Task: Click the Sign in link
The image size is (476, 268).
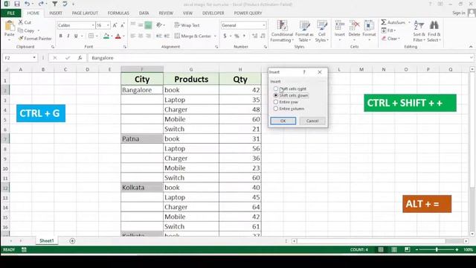Action: tap(459, 13)
